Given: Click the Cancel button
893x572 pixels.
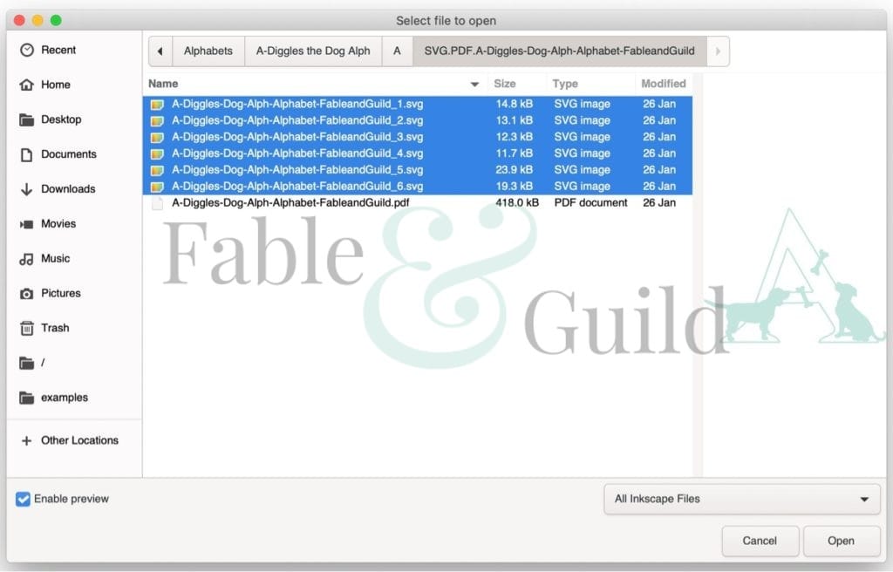Looking at the screenshot, I should coord(760,541).
